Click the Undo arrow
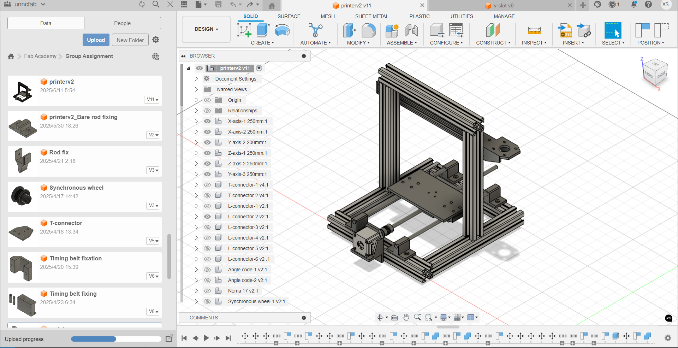Screen dimensions: 678x348 (x=233, y=5)
